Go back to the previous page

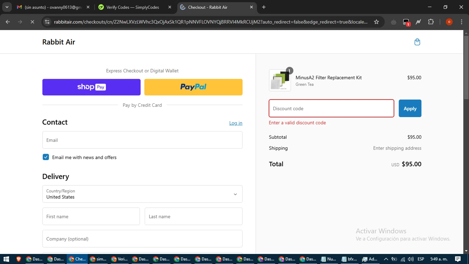click(8, 22)
